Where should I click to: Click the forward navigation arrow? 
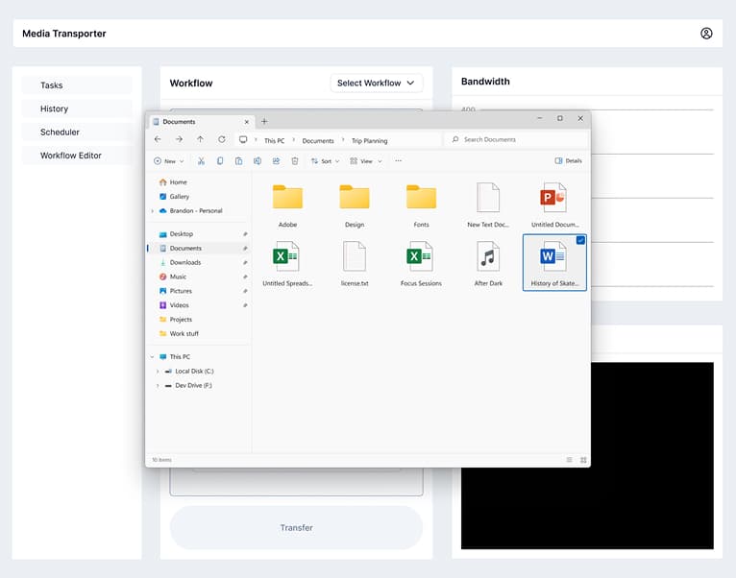click(x=179, y=139)
